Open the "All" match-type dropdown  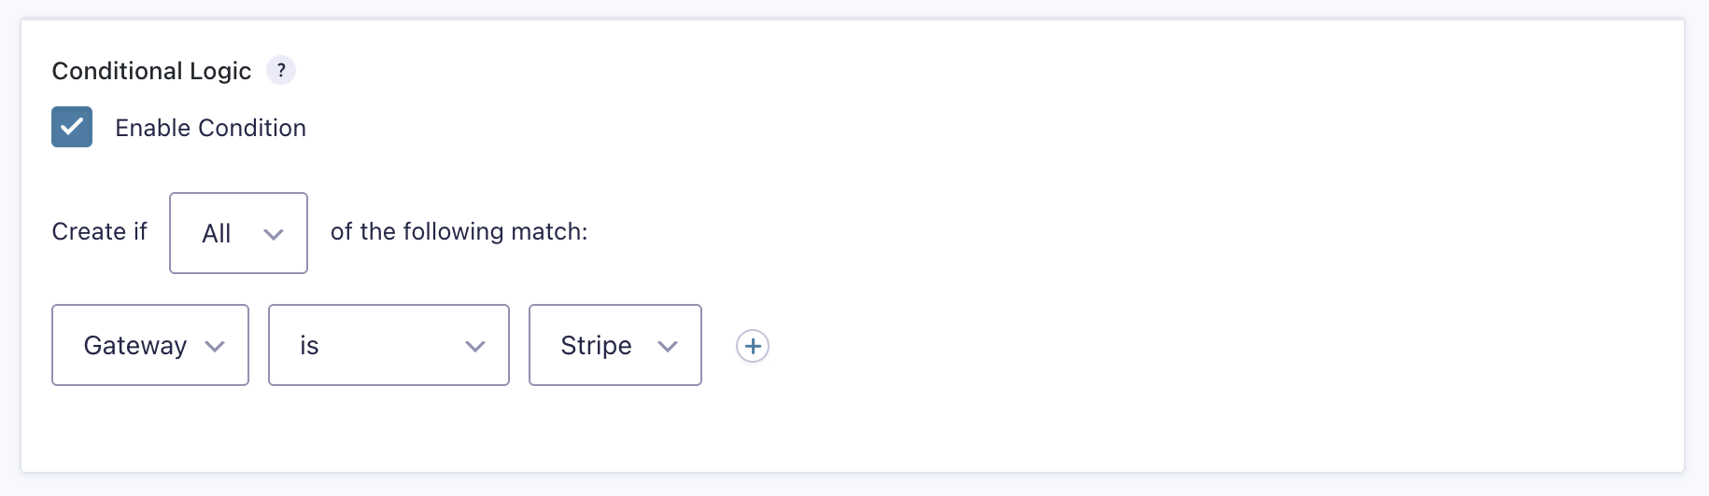click(238, 233)
